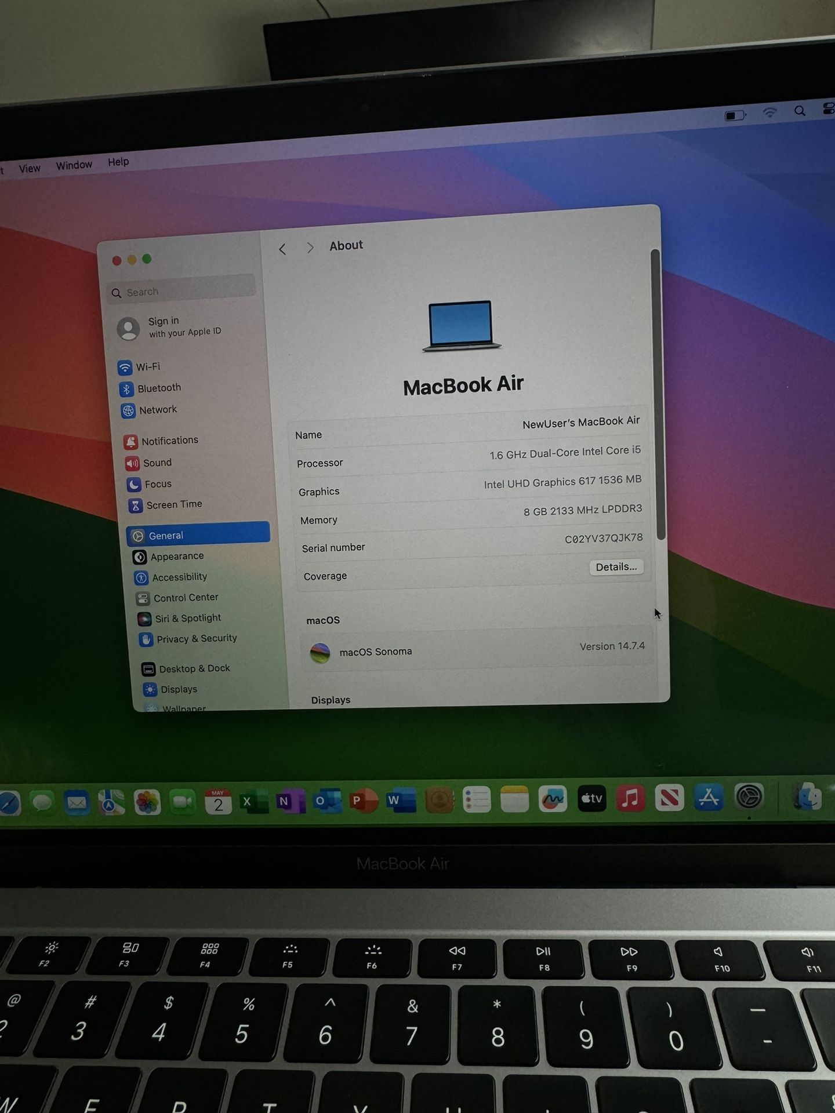Screen dimensions: 835x1113
Task: Launch Apple TV from the Dock
Action: (x=591, y=798)
